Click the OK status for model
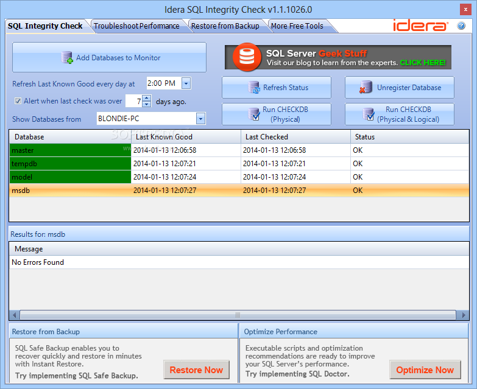This screenshot has height=389, width=477. pyautogui.click(x=409, y=177)
